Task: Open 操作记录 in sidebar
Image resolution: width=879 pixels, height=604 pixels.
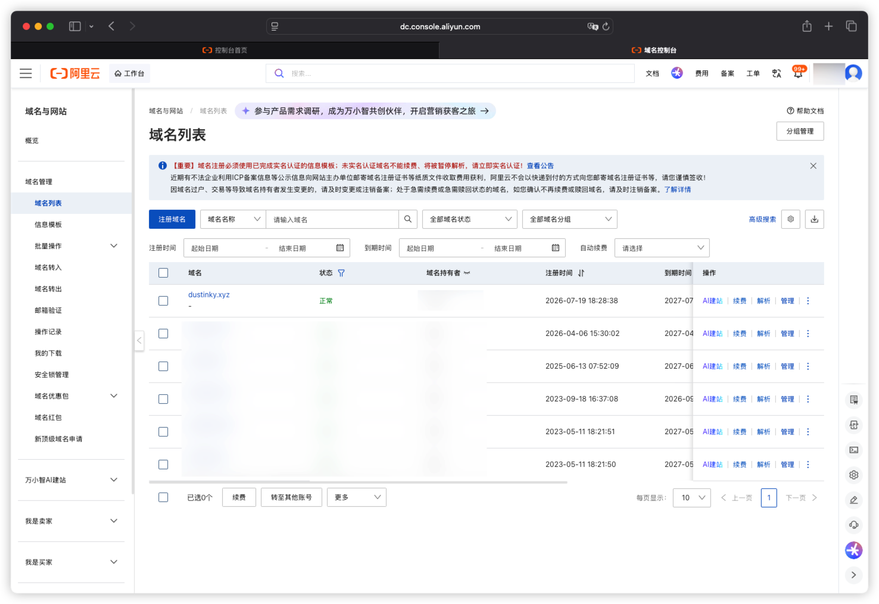Action: click(x=48, y=332)
